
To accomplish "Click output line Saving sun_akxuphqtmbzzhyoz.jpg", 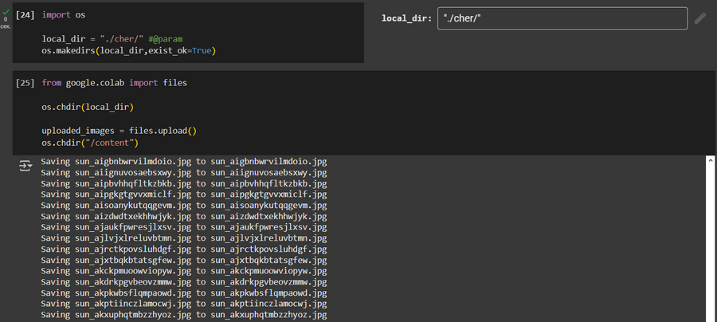I will coord(184,315).
